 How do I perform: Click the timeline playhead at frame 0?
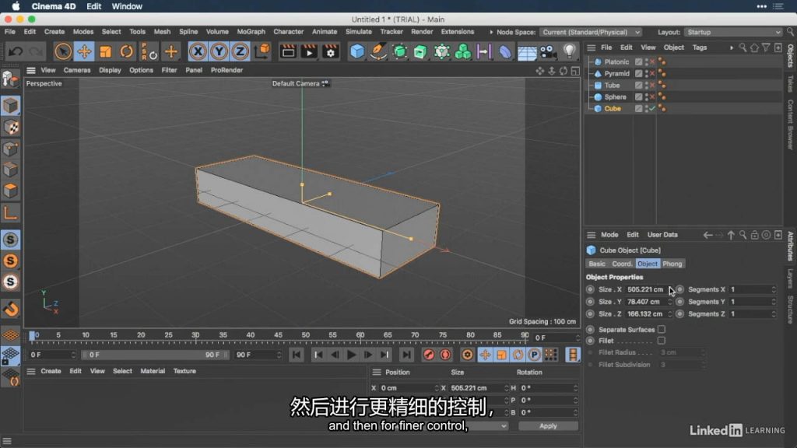(33, 336)
